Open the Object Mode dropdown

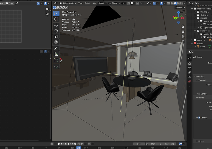(x=68, y=3)
